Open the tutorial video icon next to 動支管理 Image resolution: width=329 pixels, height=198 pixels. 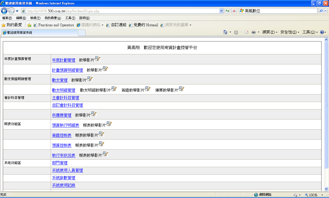(x=90, y=79)
